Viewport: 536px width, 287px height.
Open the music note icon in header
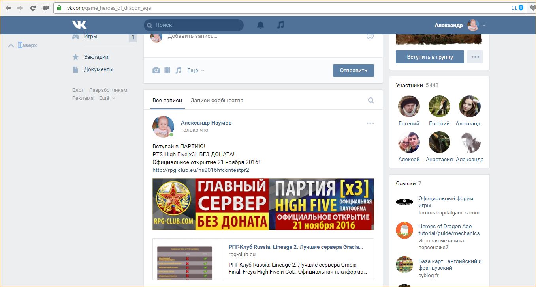pos(280,25)
